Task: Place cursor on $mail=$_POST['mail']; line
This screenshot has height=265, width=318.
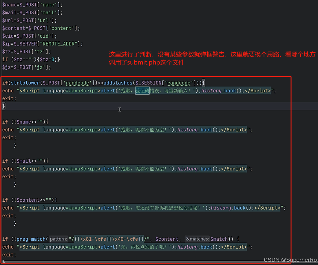Action: click(x=32, y=12)
